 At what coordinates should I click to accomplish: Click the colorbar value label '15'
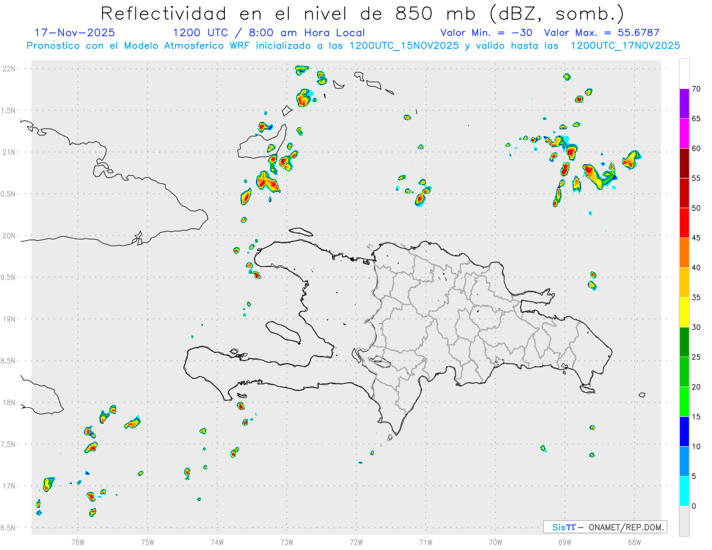pos(697,417)
